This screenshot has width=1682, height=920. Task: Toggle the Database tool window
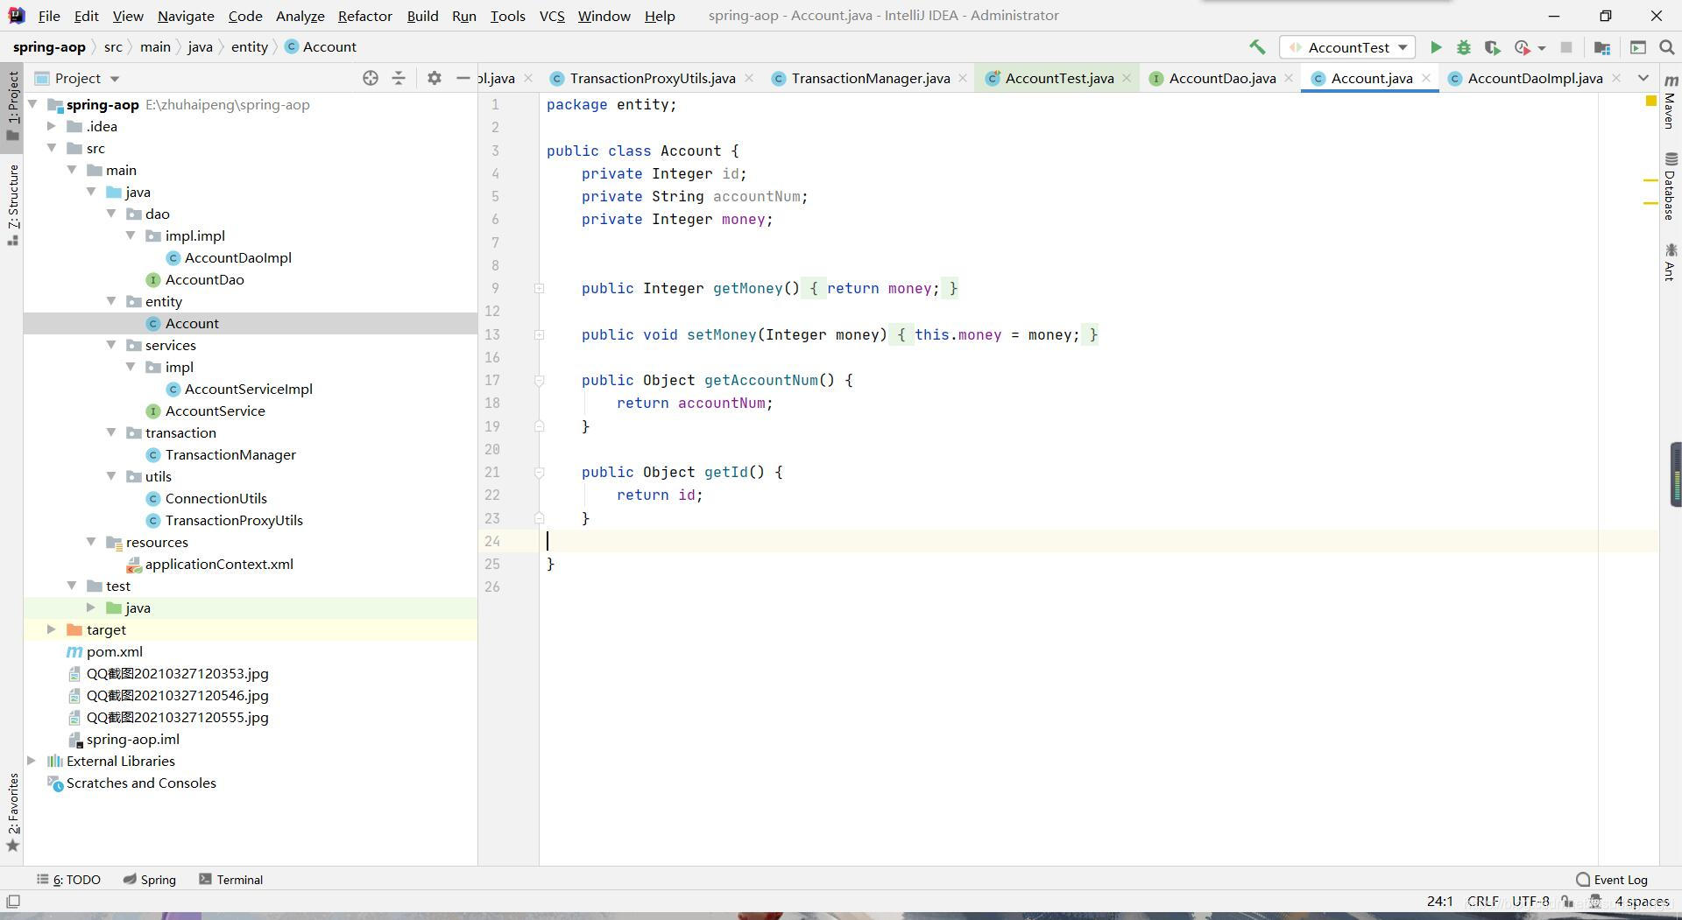pyautogui.click(x=1670, y=186)
